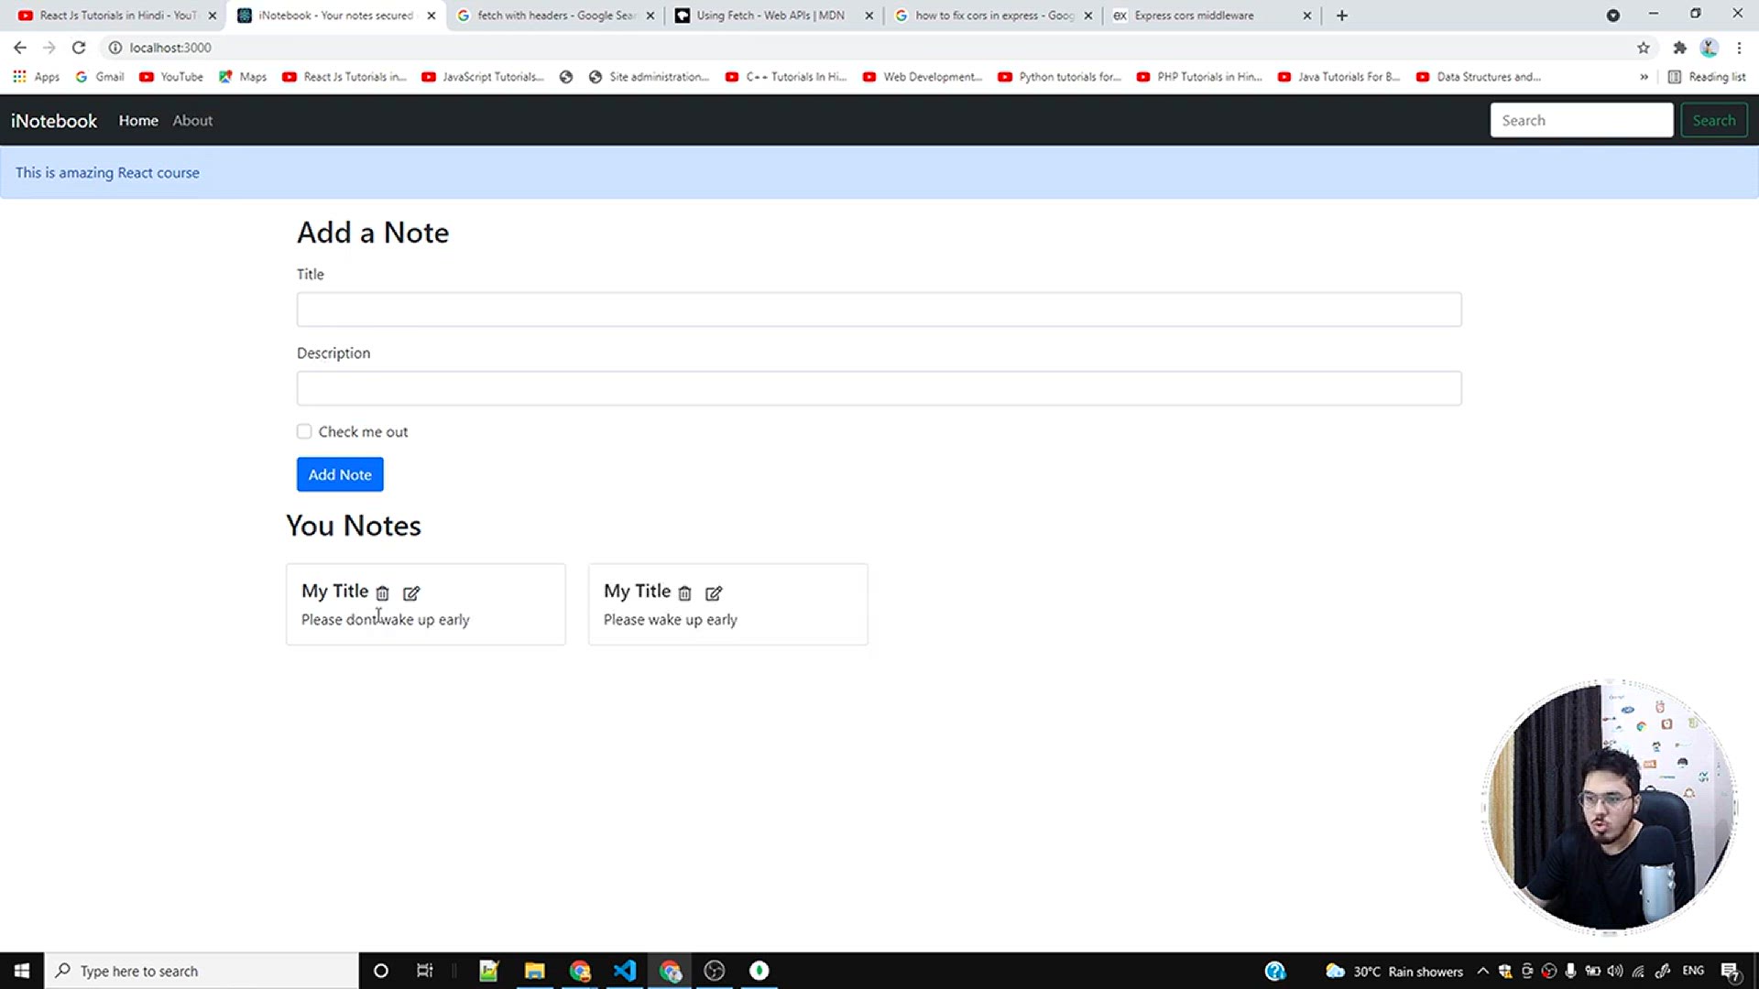
Task: Open OBS Studio from taskbar
Action: 715,971
